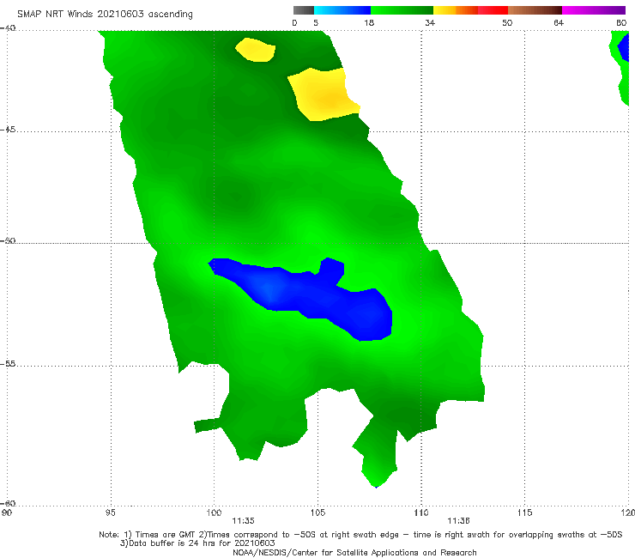
Task: Click the '80' label under the color bar
Action: 621,22
